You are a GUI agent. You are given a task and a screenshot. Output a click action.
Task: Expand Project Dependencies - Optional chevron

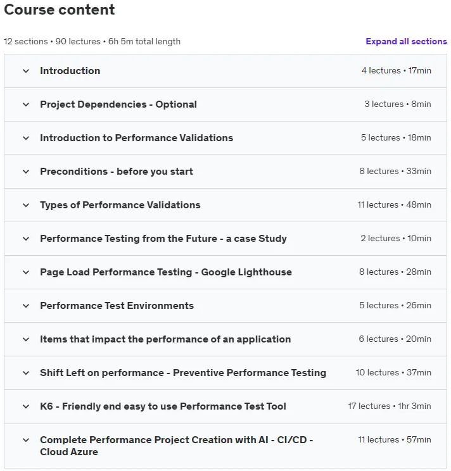26,105
